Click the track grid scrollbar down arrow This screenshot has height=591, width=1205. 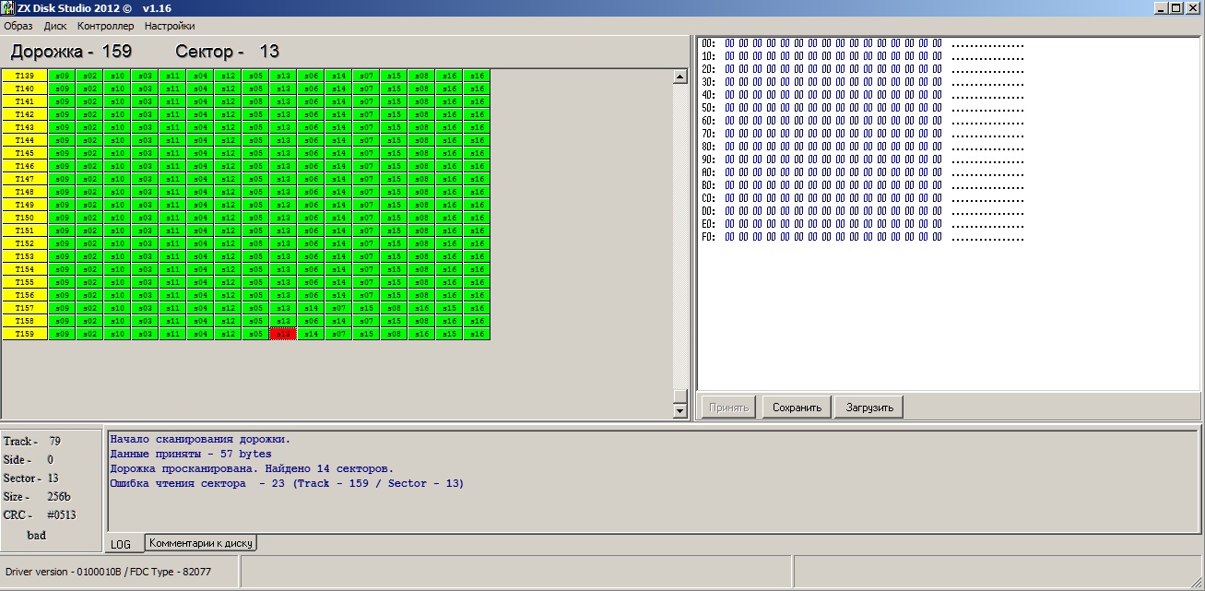680,410
